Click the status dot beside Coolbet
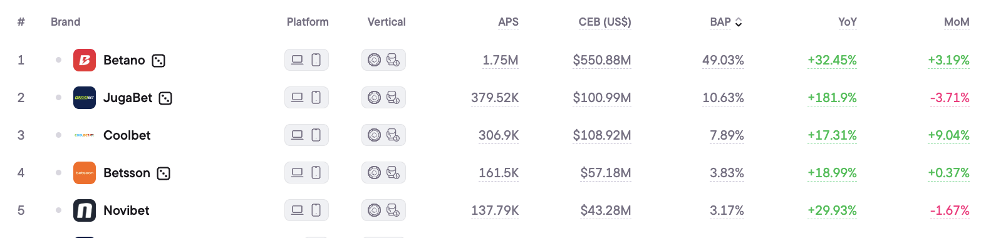This screenshot has width=986, height=238. (58, 135)
